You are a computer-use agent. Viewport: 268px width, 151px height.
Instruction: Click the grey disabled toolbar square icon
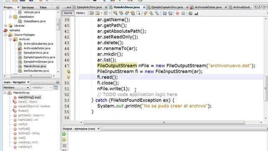tap(106, 13)
